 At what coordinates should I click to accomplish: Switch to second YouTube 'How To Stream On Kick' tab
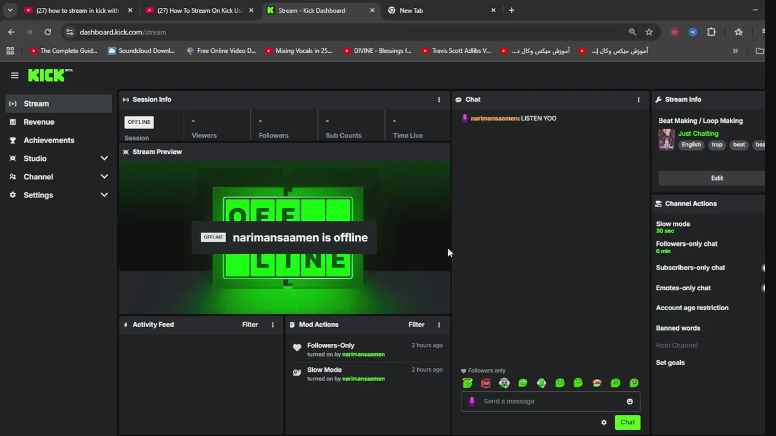click(x=199, y=10)
